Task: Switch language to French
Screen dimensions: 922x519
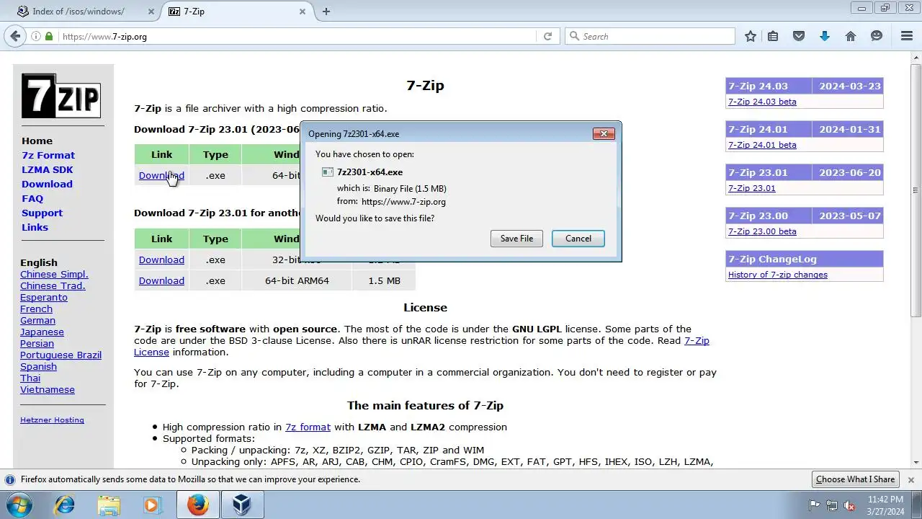Action: point(36,309)
